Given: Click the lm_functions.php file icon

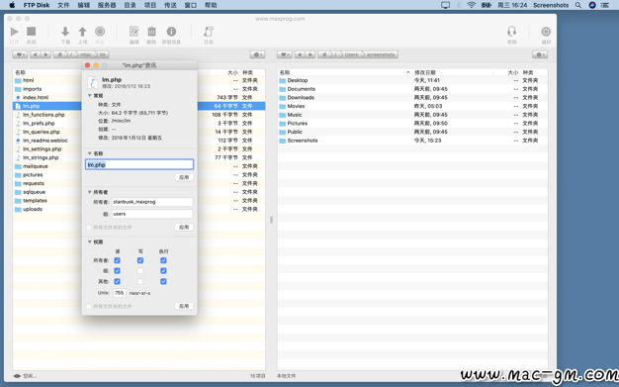Looking at the screenshot, I should 18,115.
